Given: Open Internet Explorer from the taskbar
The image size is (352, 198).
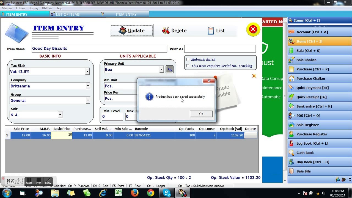Looking at the screenshot, I should click(x=103, y=193).
